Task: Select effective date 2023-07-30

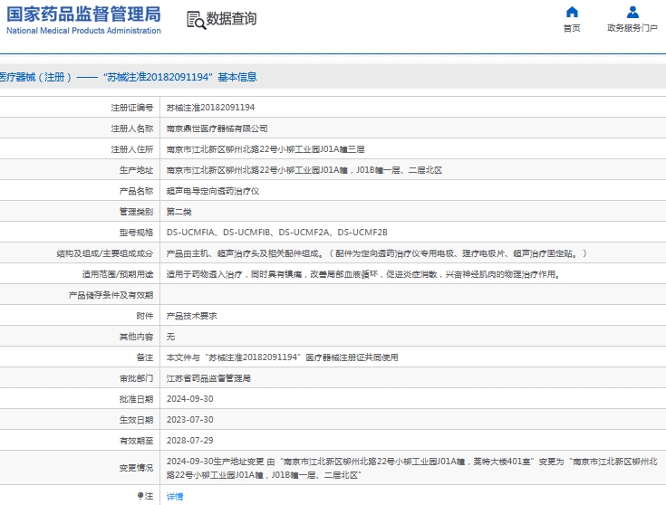Action: click(190, 420)
